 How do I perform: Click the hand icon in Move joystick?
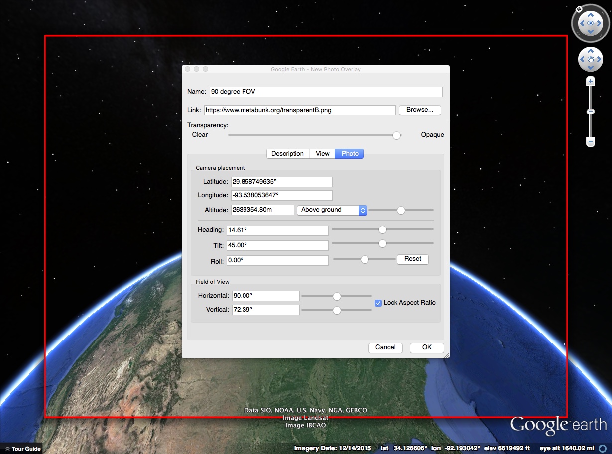pyautogui.click(x=591, y=60)
